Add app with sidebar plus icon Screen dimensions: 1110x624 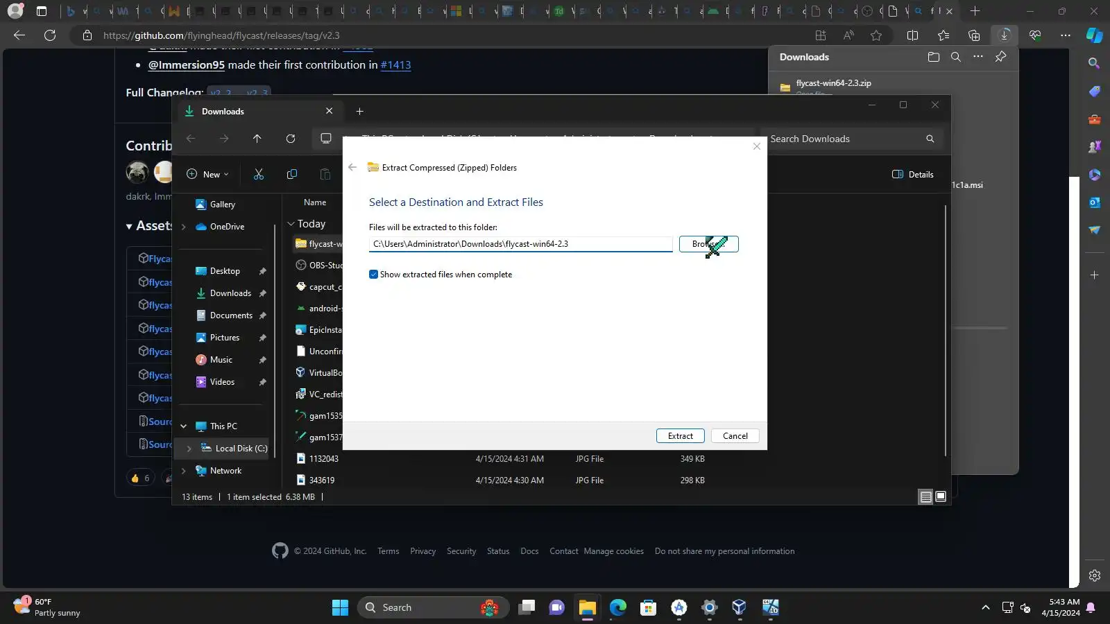pos(1095,275)
